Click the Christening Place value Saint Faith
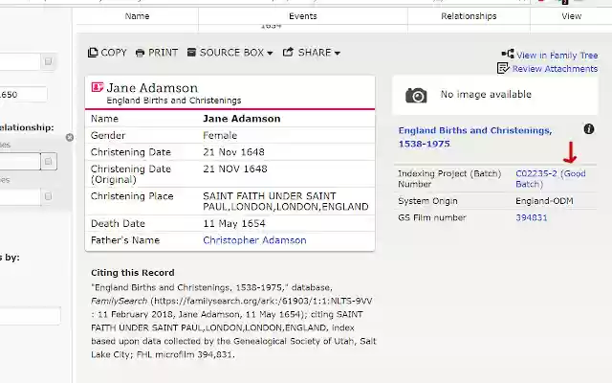The width and height of the screenshot is (612, 383). pos(286,201)
